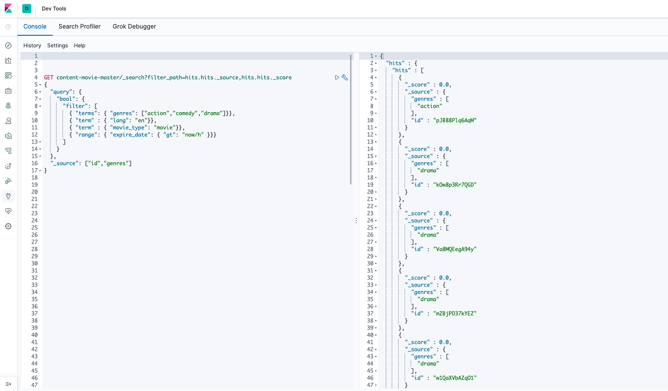Screen dimensions: 668x391
Task: Collapse second hit fold at response line 13
Action: pos(377,142)
